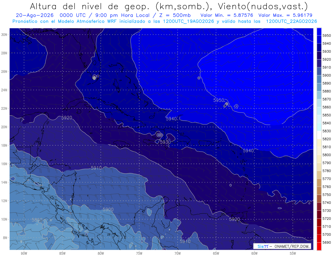This screenshot has width=332, height=257.
Task: Pick the tan colorbar segment between 5770 and 5760
Action: 319,183
